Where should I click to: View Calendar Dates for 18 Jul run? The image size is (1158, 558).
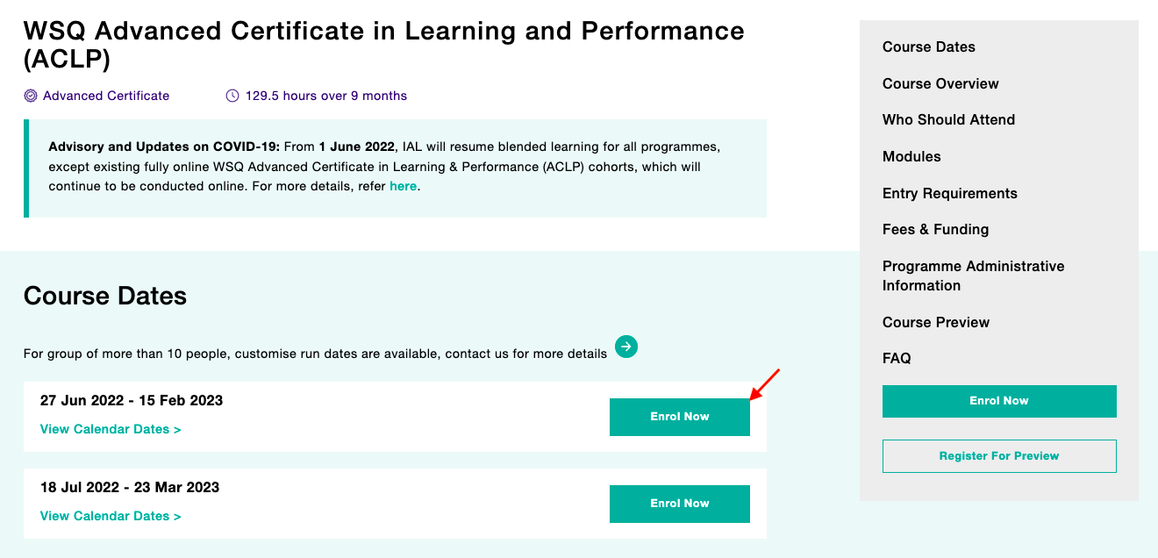(x=111, y=516)
